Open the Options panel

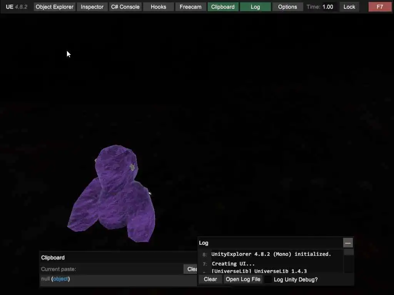click(x=287, y=7)
